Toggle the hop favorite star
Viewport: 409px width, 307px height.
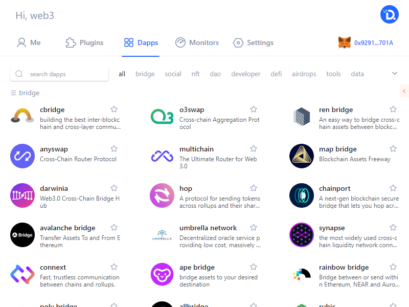(254, 188)
